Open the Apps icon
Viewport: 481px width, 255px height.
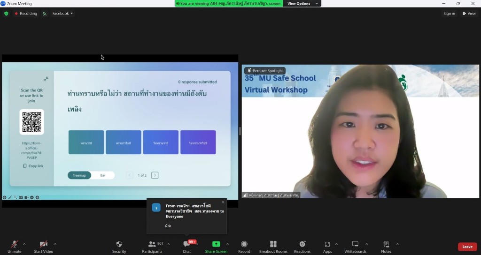tap(327, 244)
